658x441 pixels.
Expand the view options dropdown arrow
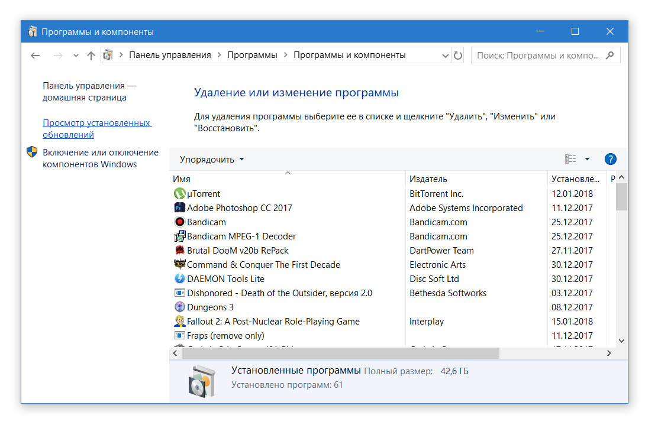click(x=587, y=159)
